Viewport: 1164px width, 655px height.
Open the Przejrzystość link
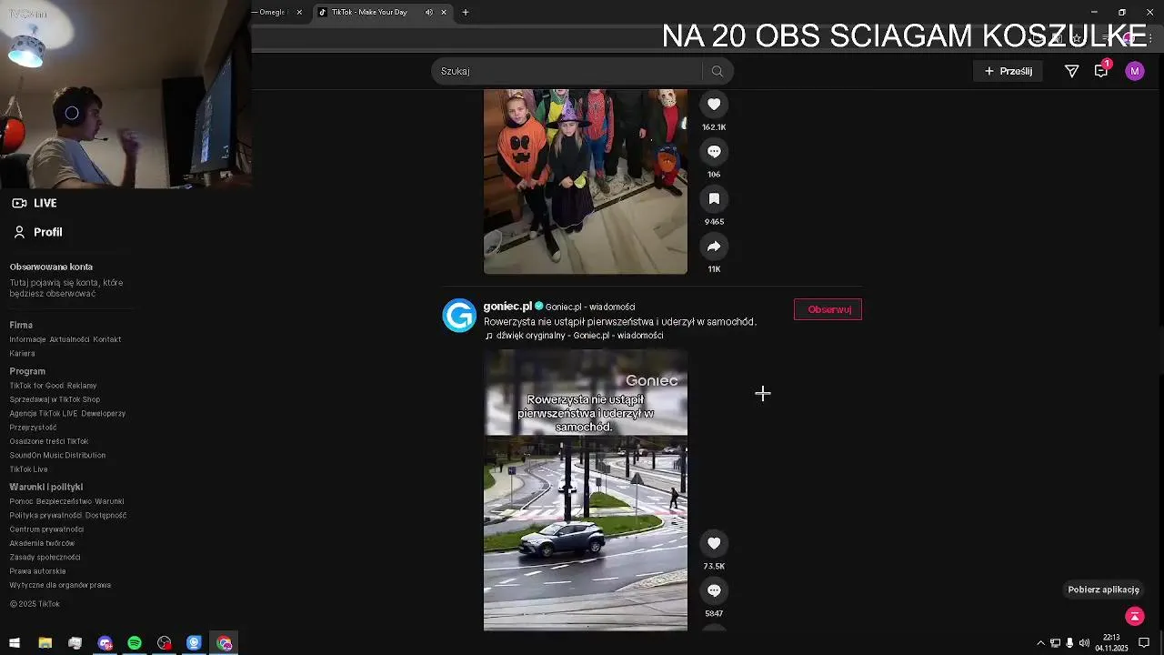click(34, 428)
